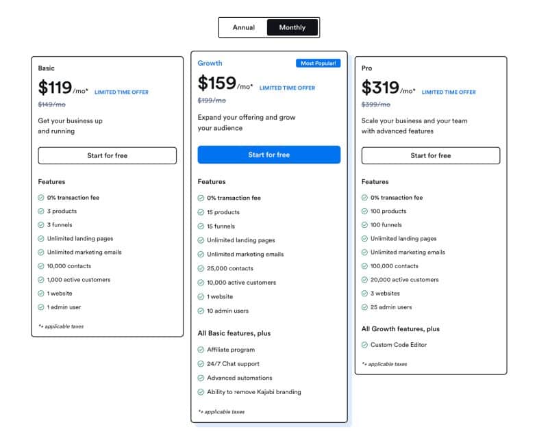The width and height of the screenshot is (537, 440).
Task: Click checkmark beside 25,000 contacts
Action: pos(201,269)
